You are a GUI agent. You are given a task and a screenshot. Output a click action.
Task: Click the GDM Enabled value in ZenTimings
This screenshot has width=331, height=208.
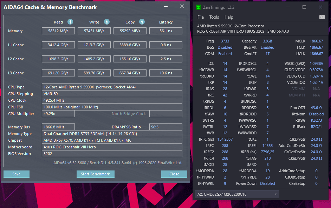coord(225,54)
